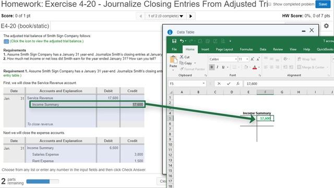The width and height of the screenshot is (334, 188).
Task: Open the Font Color dropdown arrow
Action: (x=259, y=67)
